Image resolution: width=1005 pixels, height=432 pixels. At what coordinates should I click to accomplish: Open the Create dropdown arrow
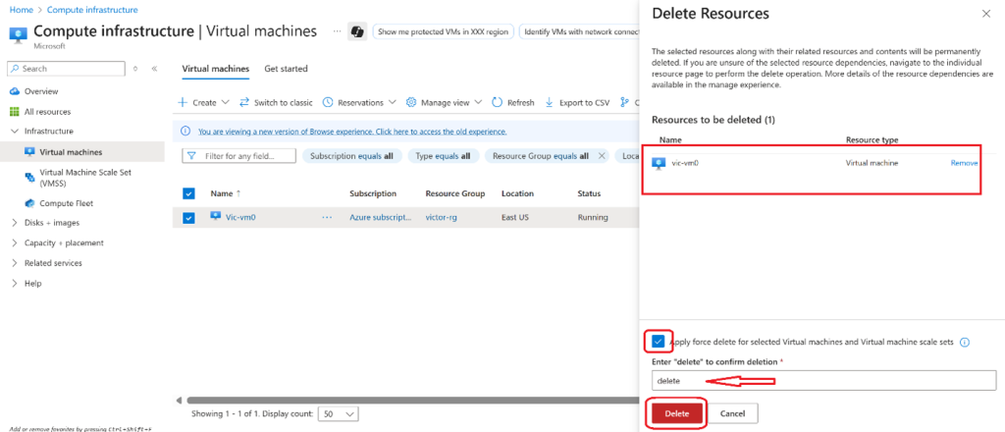(x=225, y=102)
